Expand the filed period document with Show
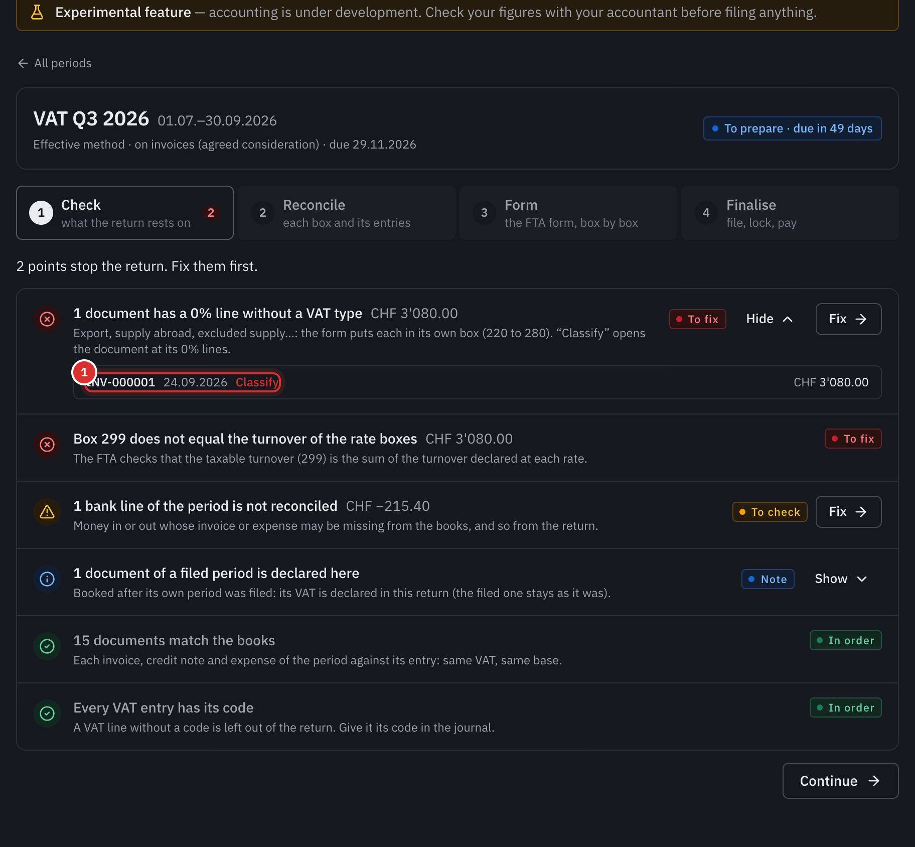 click(841, 579)
